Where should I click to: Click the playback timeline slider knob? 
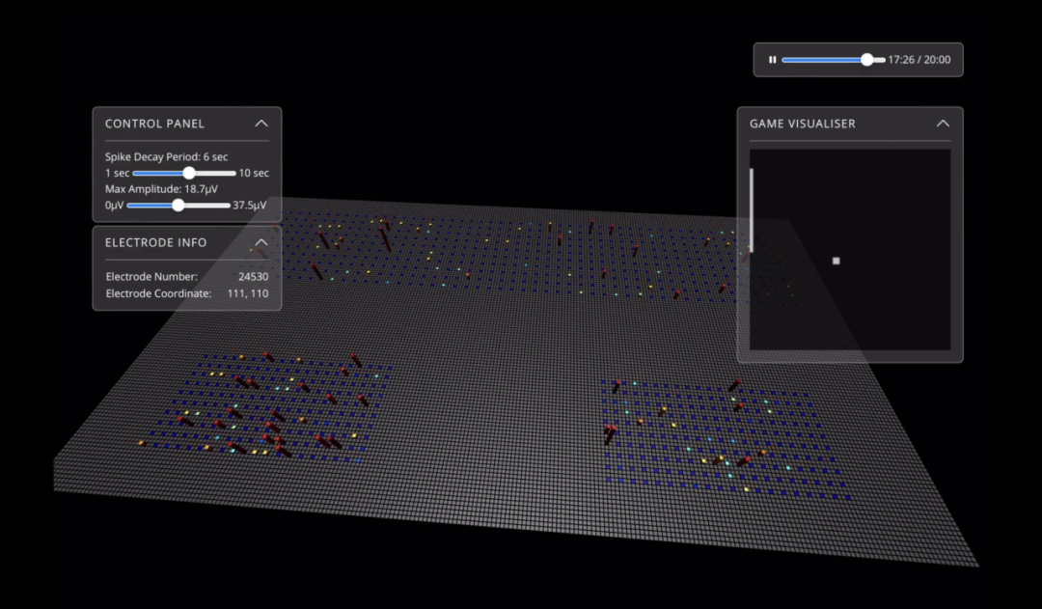pos(866,60)
